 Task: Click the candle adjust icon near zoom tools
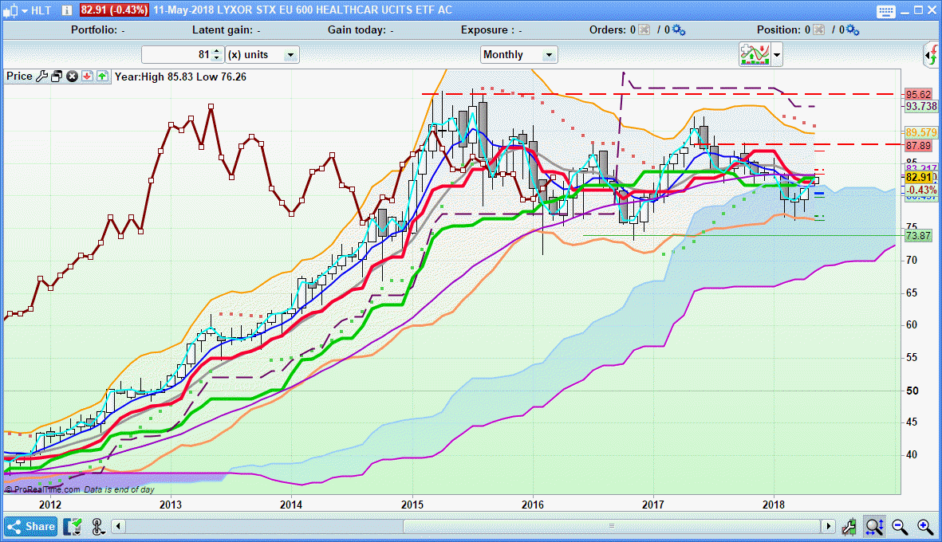[849, 527]
